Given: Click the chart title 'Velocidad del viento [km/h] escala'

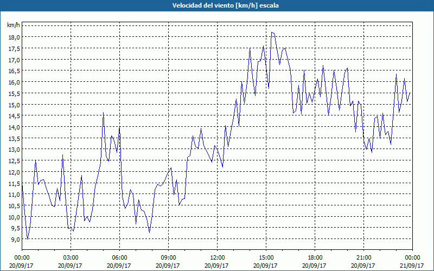Looking at the screenshot, I should point(225,5).
